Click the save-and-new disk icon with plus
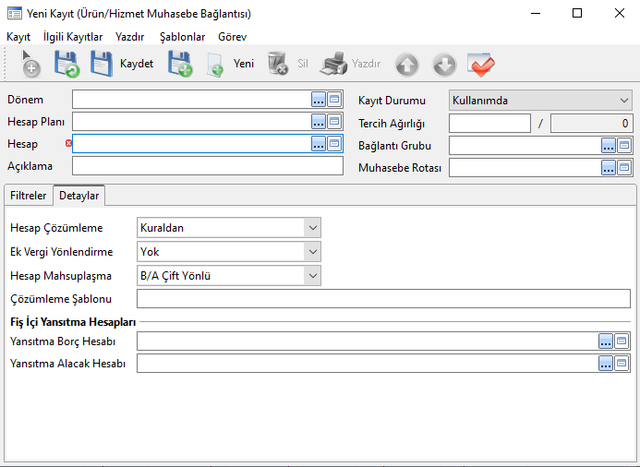 point(179,64)
